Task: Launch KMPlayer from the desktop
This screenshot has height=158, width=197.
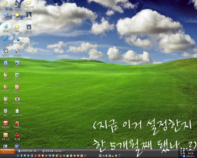Action: point(17,63)
